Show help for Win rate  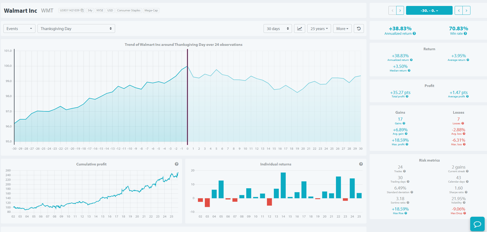point(465,33)
